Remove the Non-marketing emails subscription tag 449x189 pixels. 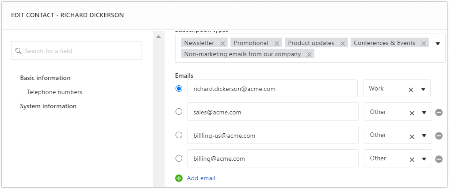(x=309, y=54)
